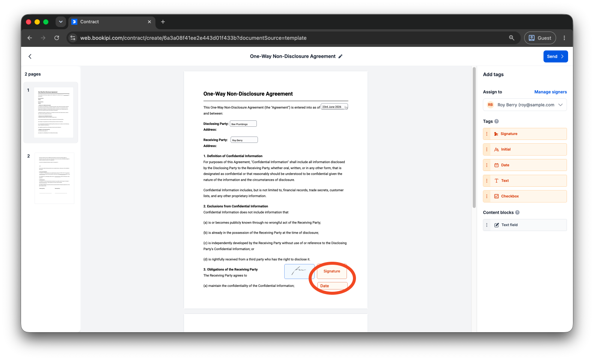Click the '2. Exclusions from Confidential Information' heading

pyautogui.click(x=236, y=206)
